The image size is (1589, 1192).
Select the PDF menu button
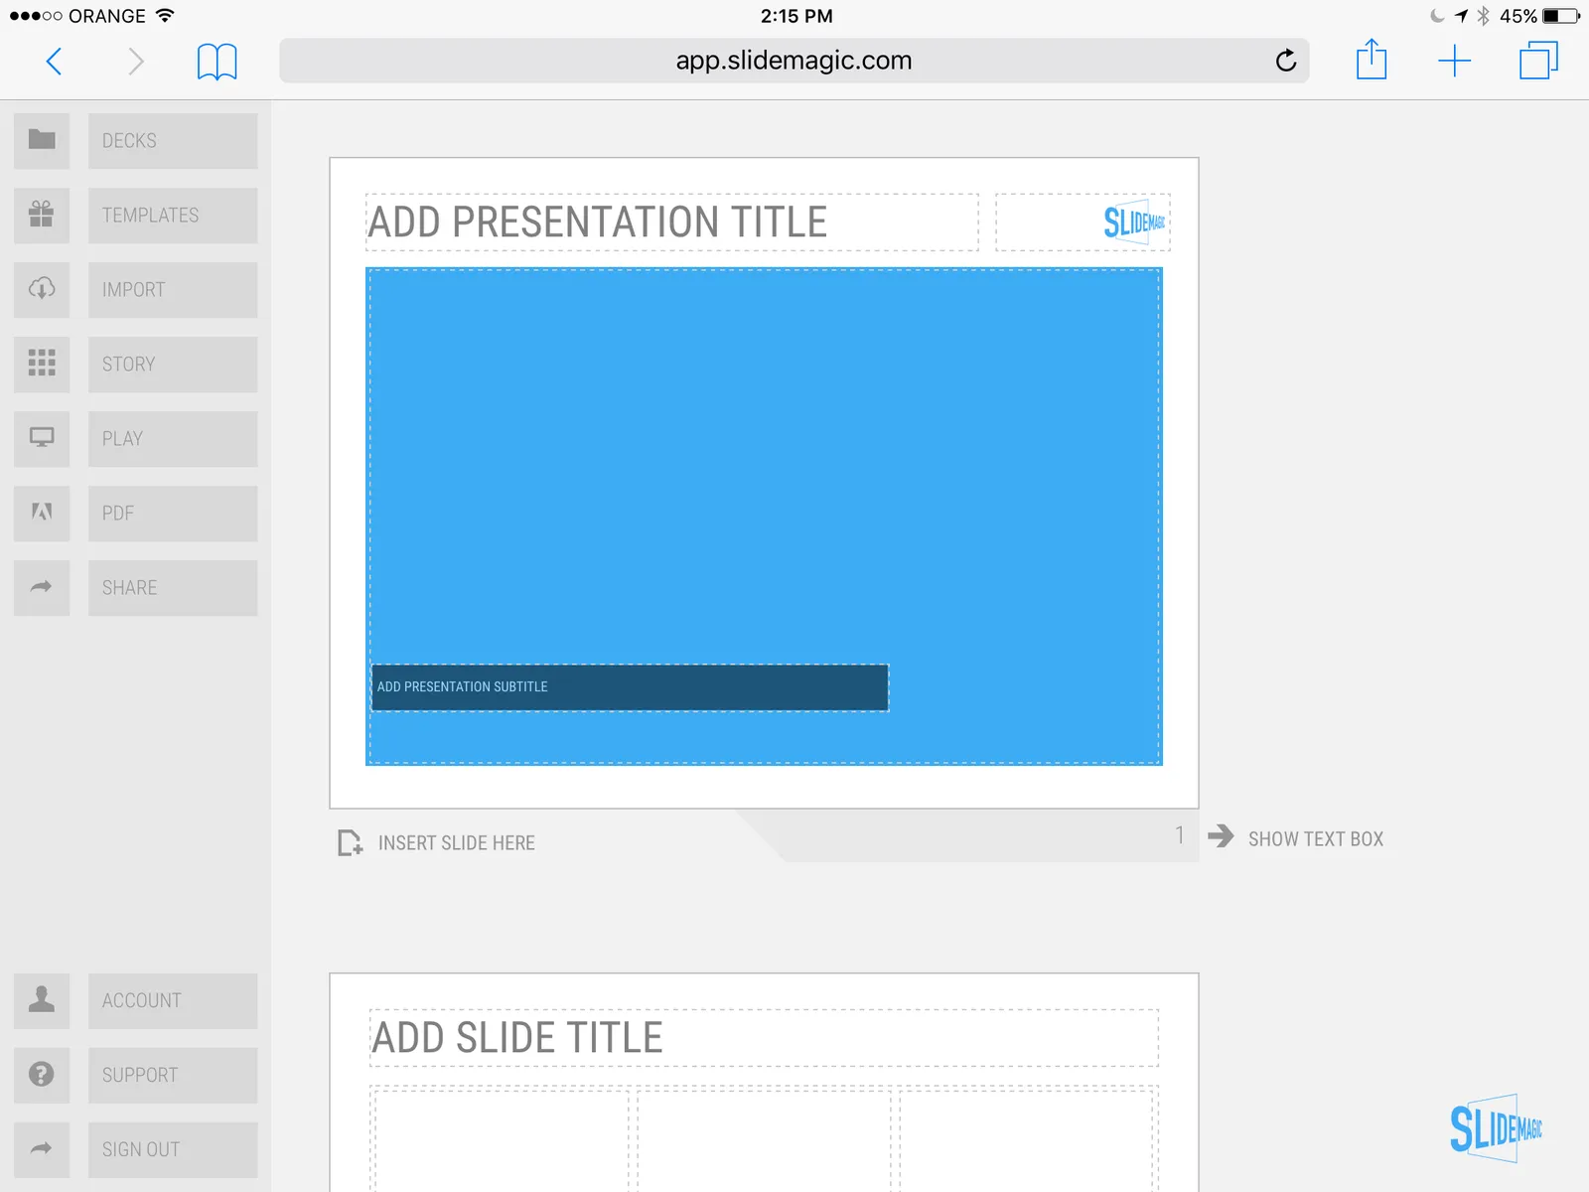tap(173, 513)
